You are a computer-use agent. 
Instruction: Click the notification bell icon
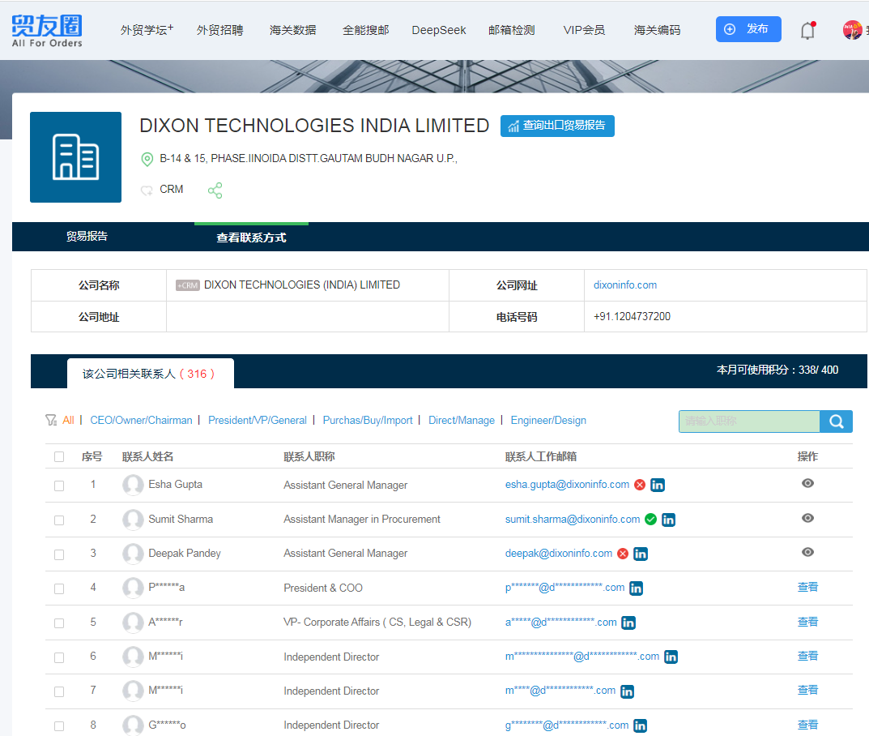click(x=807, y=31)
